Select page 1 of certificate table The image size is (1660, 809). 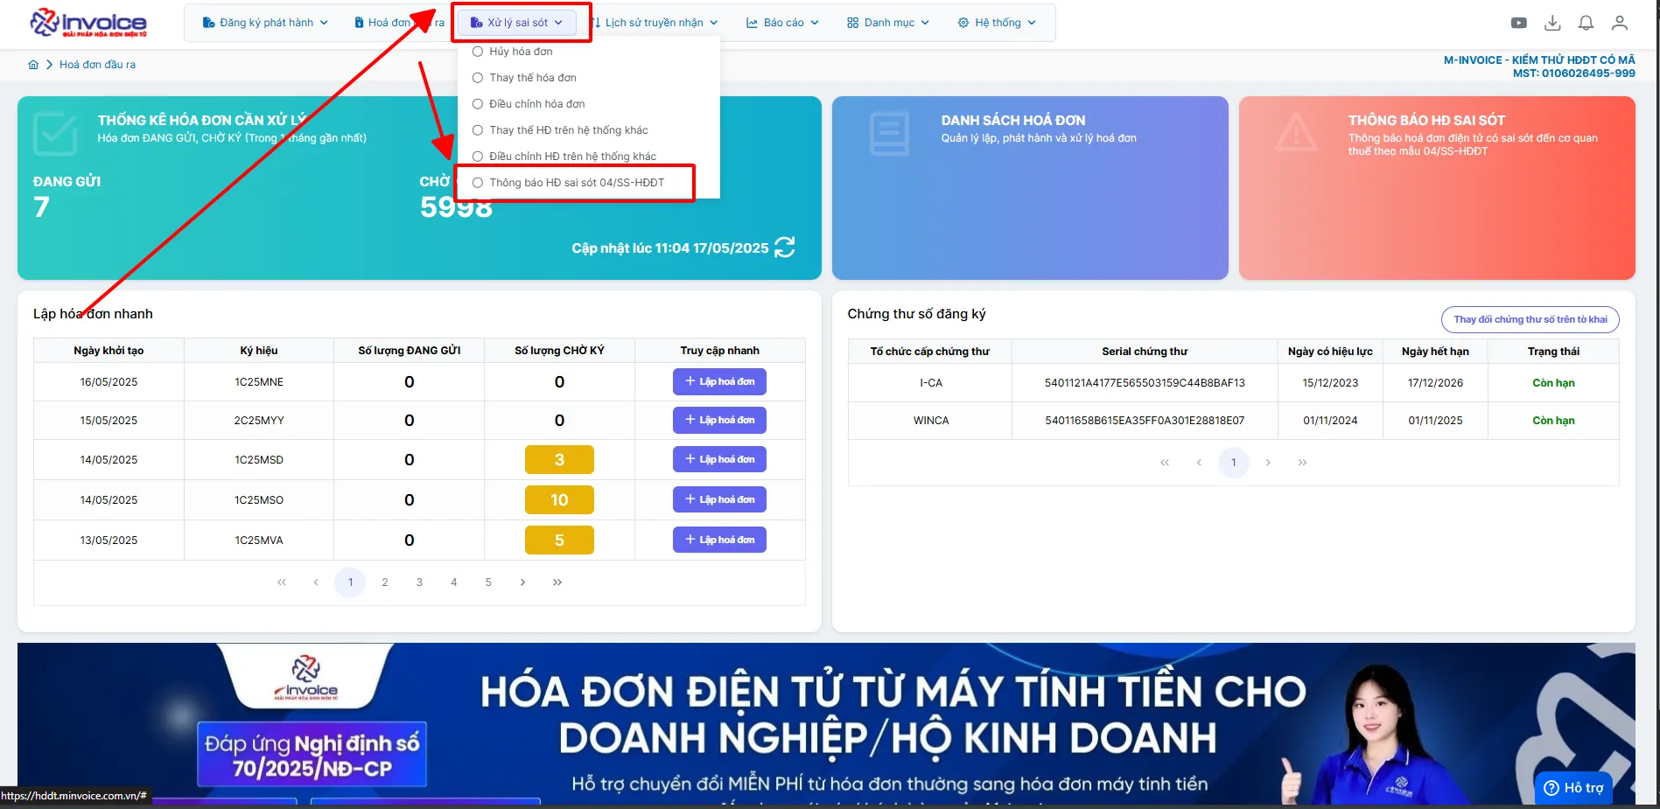(x=1234, y=463)
